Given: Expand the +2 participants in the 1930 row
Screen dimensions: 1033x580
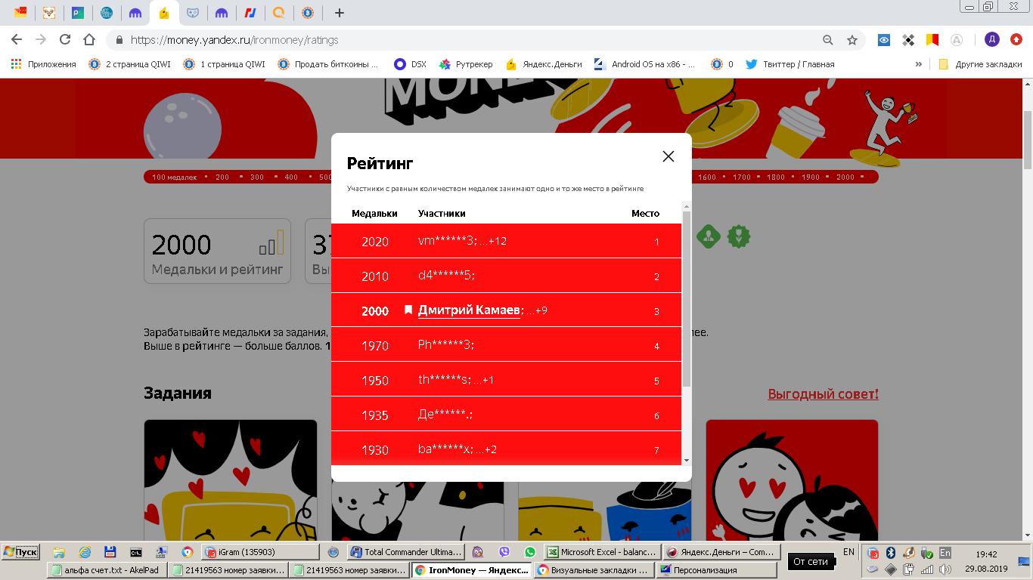Looking at the screenshot, I should 486,450.
